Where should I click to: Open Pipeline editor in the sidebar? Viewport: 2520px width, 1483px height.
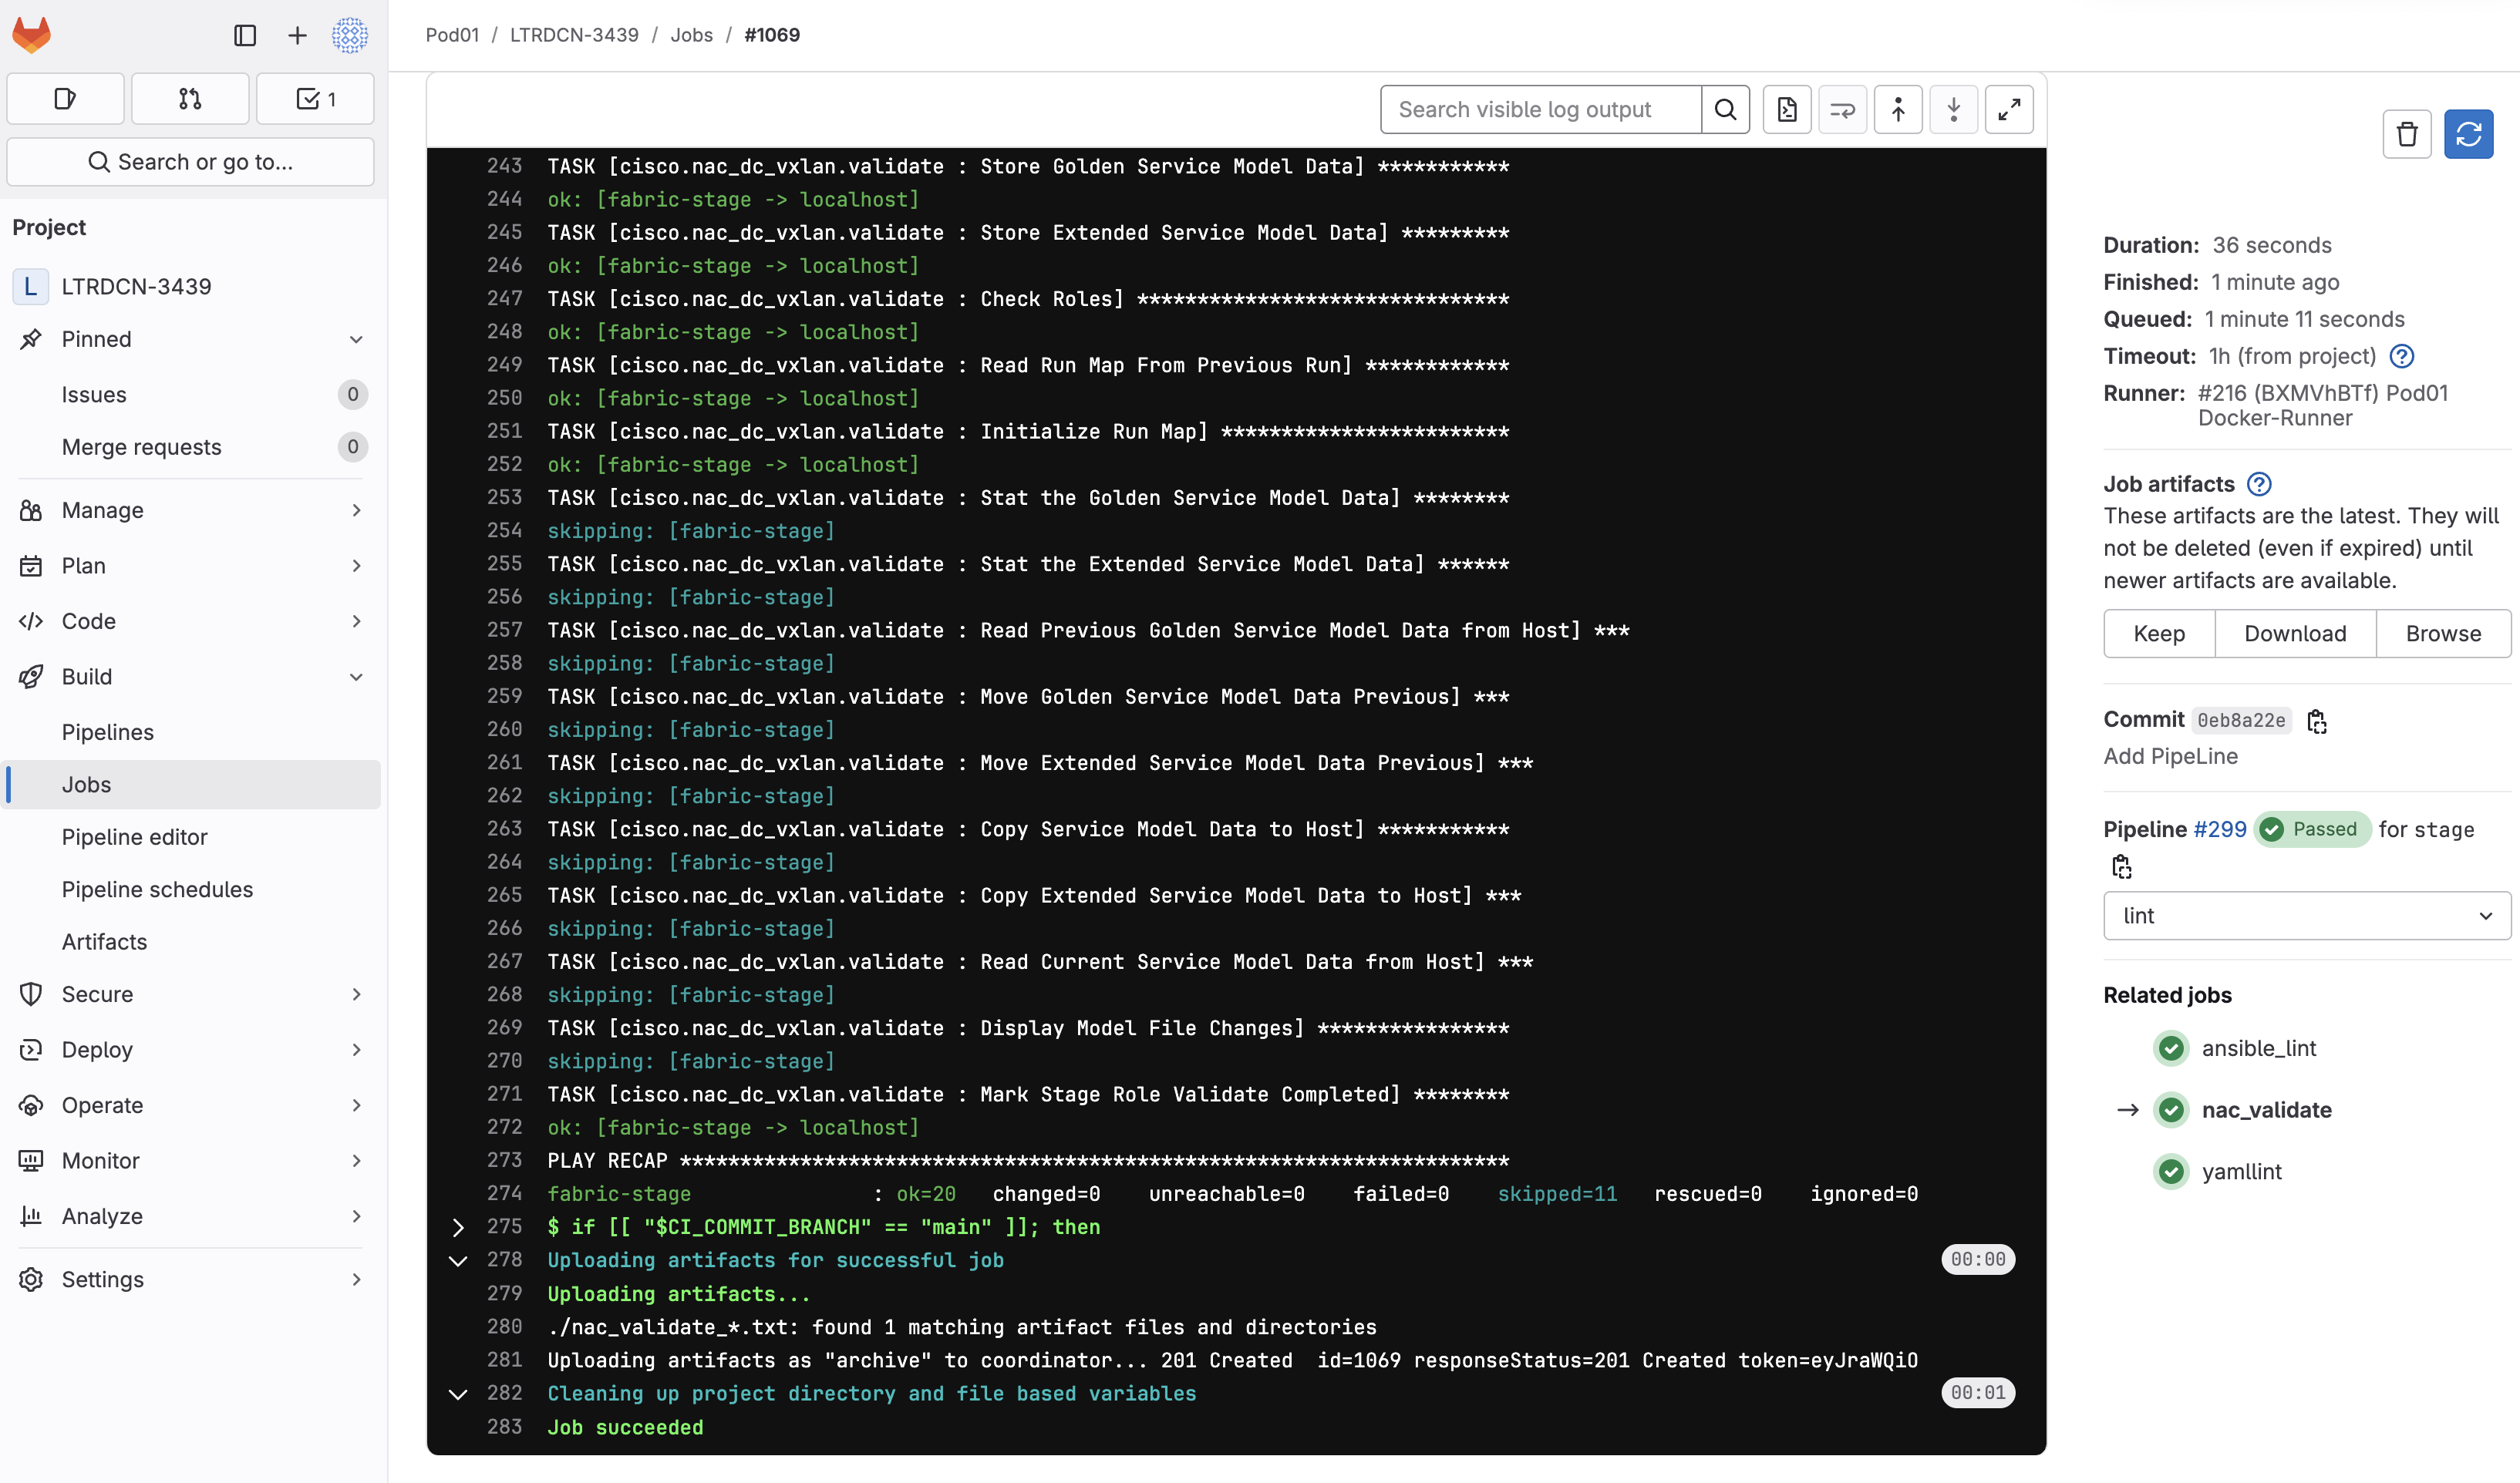[134, 836]
